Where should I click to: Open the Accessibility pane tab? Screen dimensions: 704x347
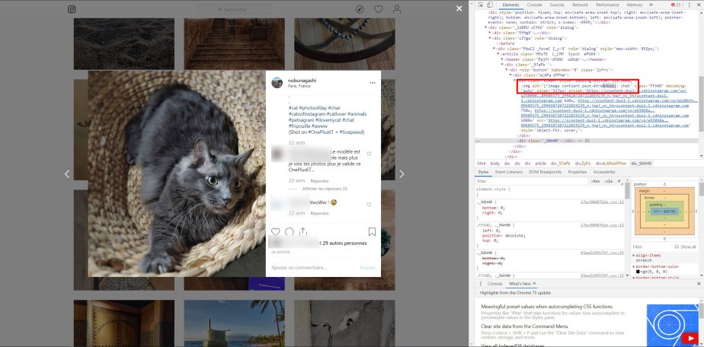click(x=604, y=172)
